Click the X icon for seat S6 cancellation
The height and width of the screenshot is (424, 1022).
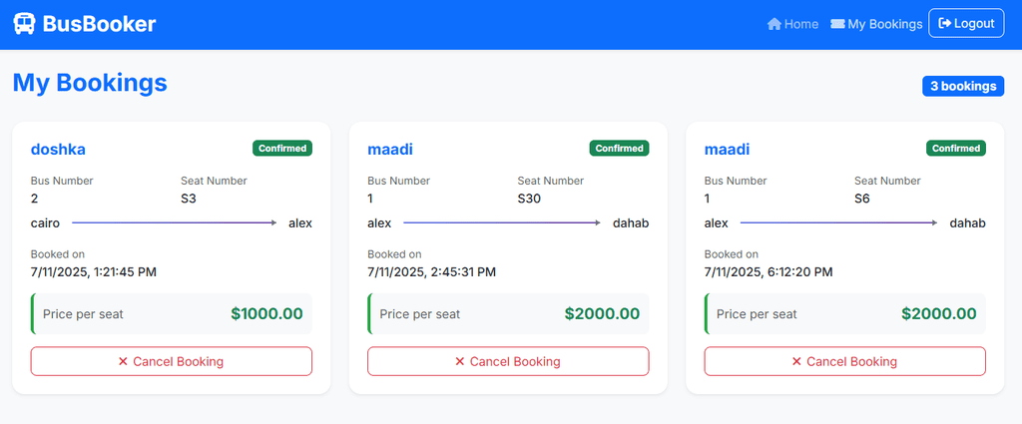pyautogui.click(x=796, y=361)
